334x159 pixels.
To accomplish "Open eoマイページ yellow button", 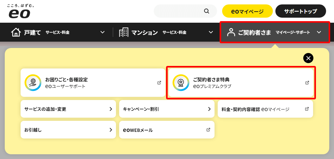I will pyautogui.click(x=247, y=11).
